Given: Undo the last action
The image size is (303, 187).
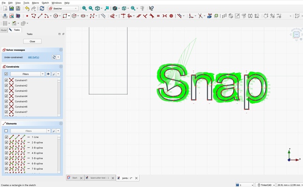Looking at the screenshot, I should coord(27,8).
